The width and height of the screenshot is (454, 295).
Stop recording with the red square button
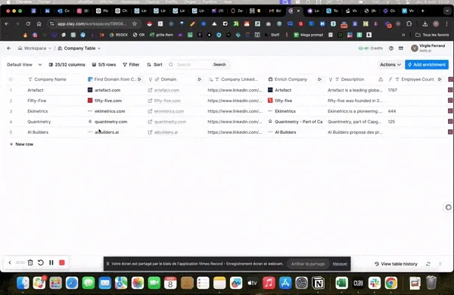[x=62, y=262]
